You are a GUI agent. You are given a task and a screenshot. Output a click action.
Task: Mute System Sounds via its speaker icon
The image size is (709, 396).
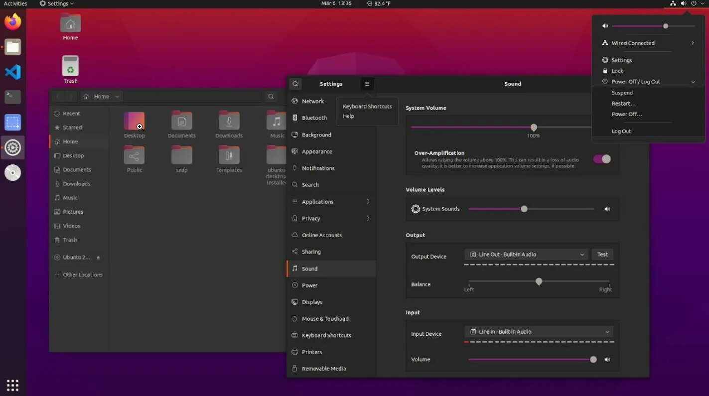[607, 209]
